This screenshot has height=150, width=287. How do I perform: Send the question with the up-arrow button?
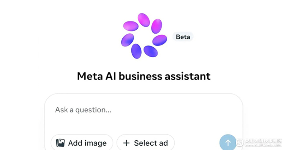pyautogui.click(x=228, y=143)
